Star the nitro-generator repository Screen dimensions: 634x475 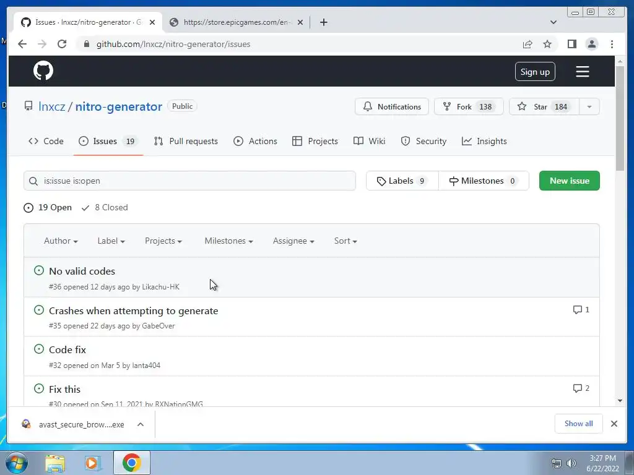click(x=544, y=106)
